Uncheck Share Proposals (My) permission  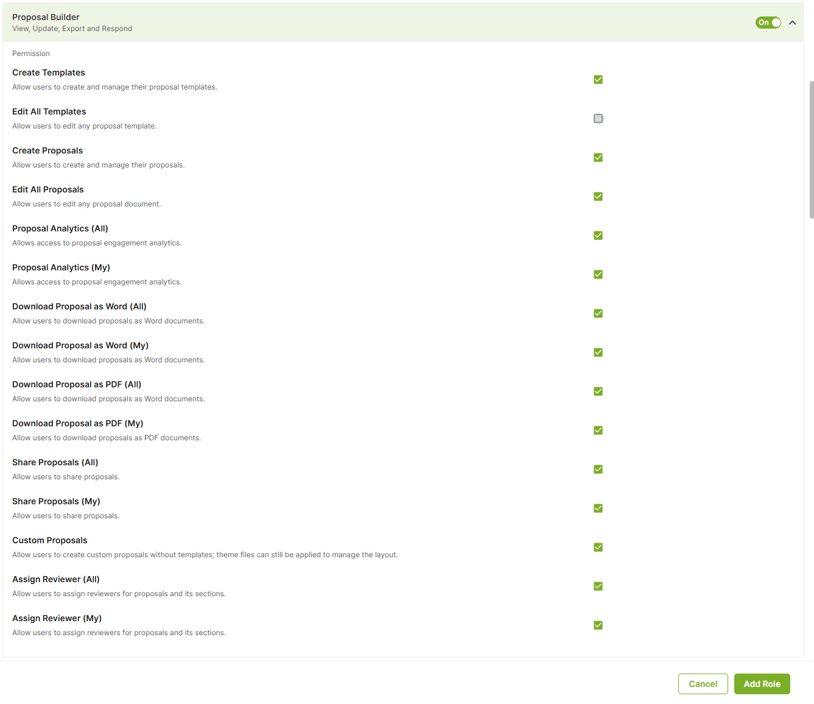tap(598, 509)
